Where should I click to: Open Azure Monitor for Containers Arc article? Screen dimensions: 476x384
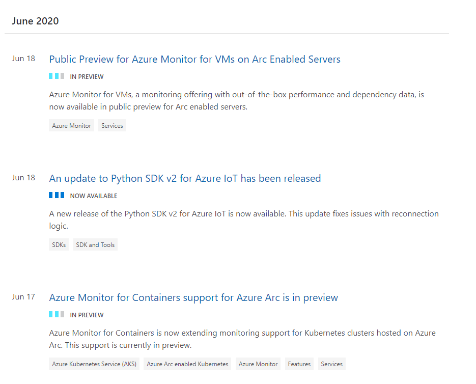pyautogui.click(x=193, y=297)
